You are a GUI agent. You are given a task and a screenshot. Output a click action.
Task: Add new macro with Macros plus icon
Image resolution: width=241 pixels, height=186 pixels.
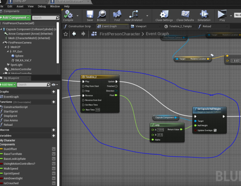point(54,130)
